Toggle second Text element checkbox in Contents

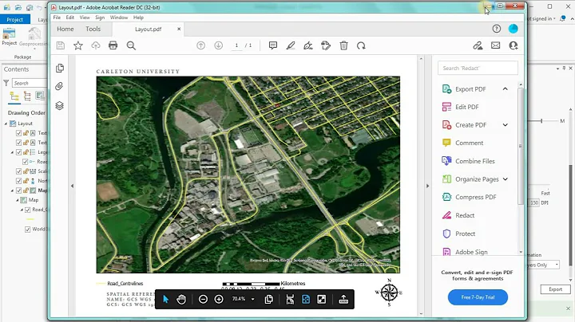pyautogui.click(x=18, y=143)
